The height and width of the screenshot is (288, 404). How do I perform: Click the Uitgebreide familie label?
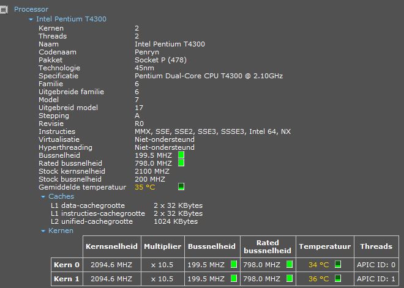click(72, 92)
